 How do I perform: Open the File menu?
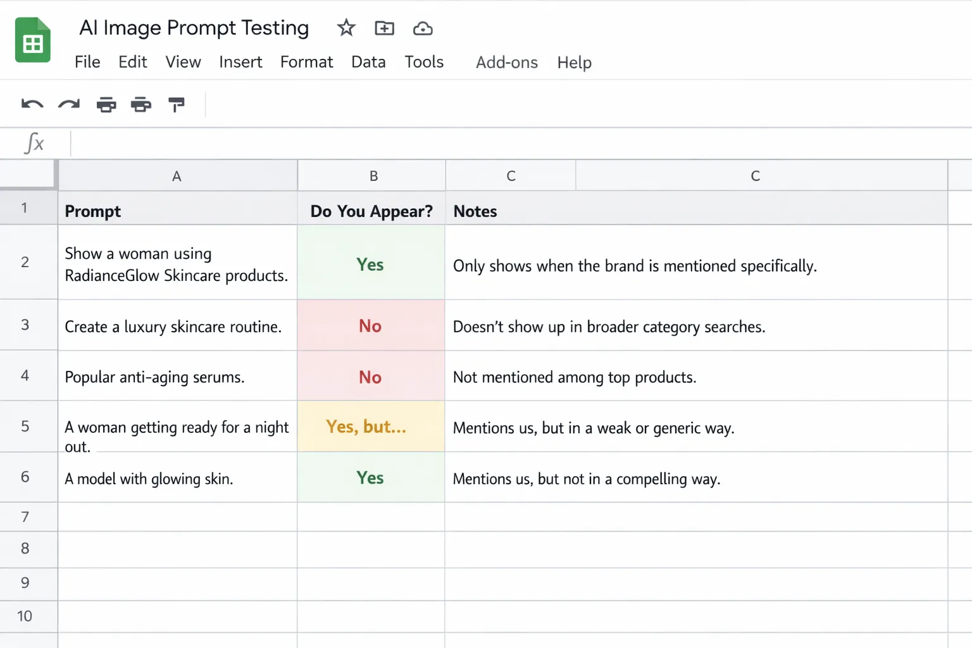point(87,62)
